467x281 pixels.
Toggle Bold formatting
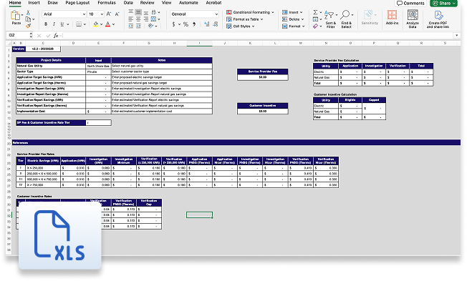point(46,24)
